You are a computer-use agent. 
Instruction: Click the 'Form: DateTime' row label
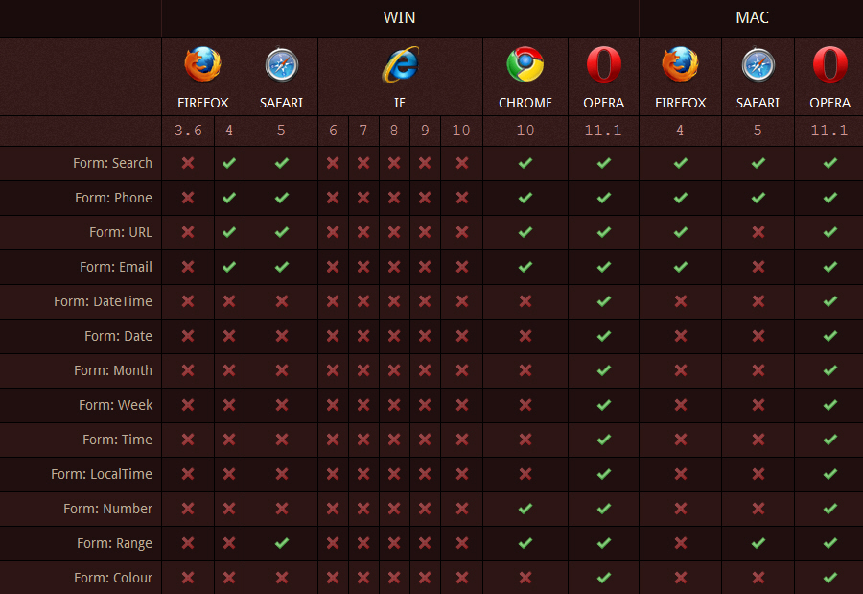(x=103, y=301)
